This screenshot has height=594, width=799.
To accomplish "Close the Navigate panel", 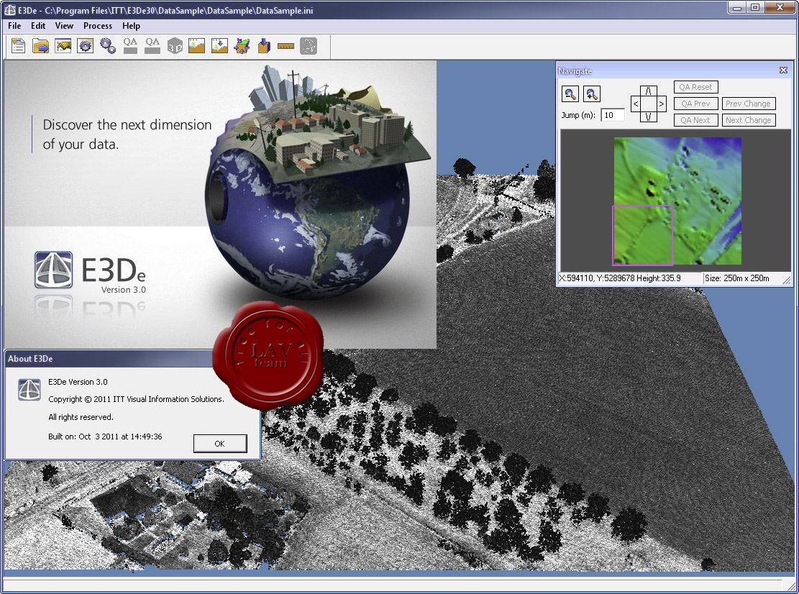I will 783,70.
